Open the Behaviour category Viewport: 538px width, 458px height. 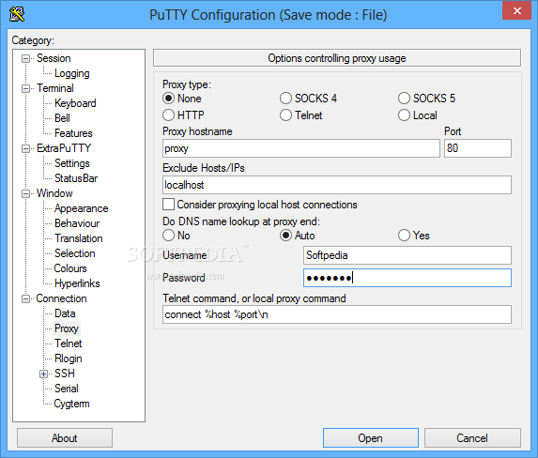tap(77, 223)
